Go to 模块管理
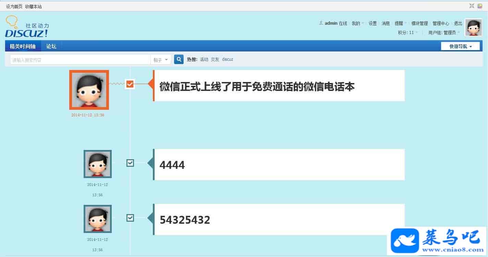 coord(420,23)
